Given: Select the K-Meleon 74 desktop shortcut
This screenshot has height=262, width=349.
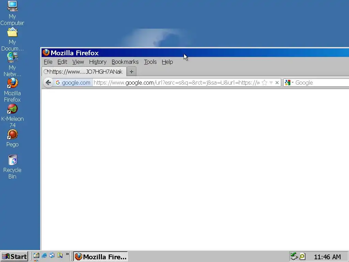Looking at the screenshot, I should [12, 116].
